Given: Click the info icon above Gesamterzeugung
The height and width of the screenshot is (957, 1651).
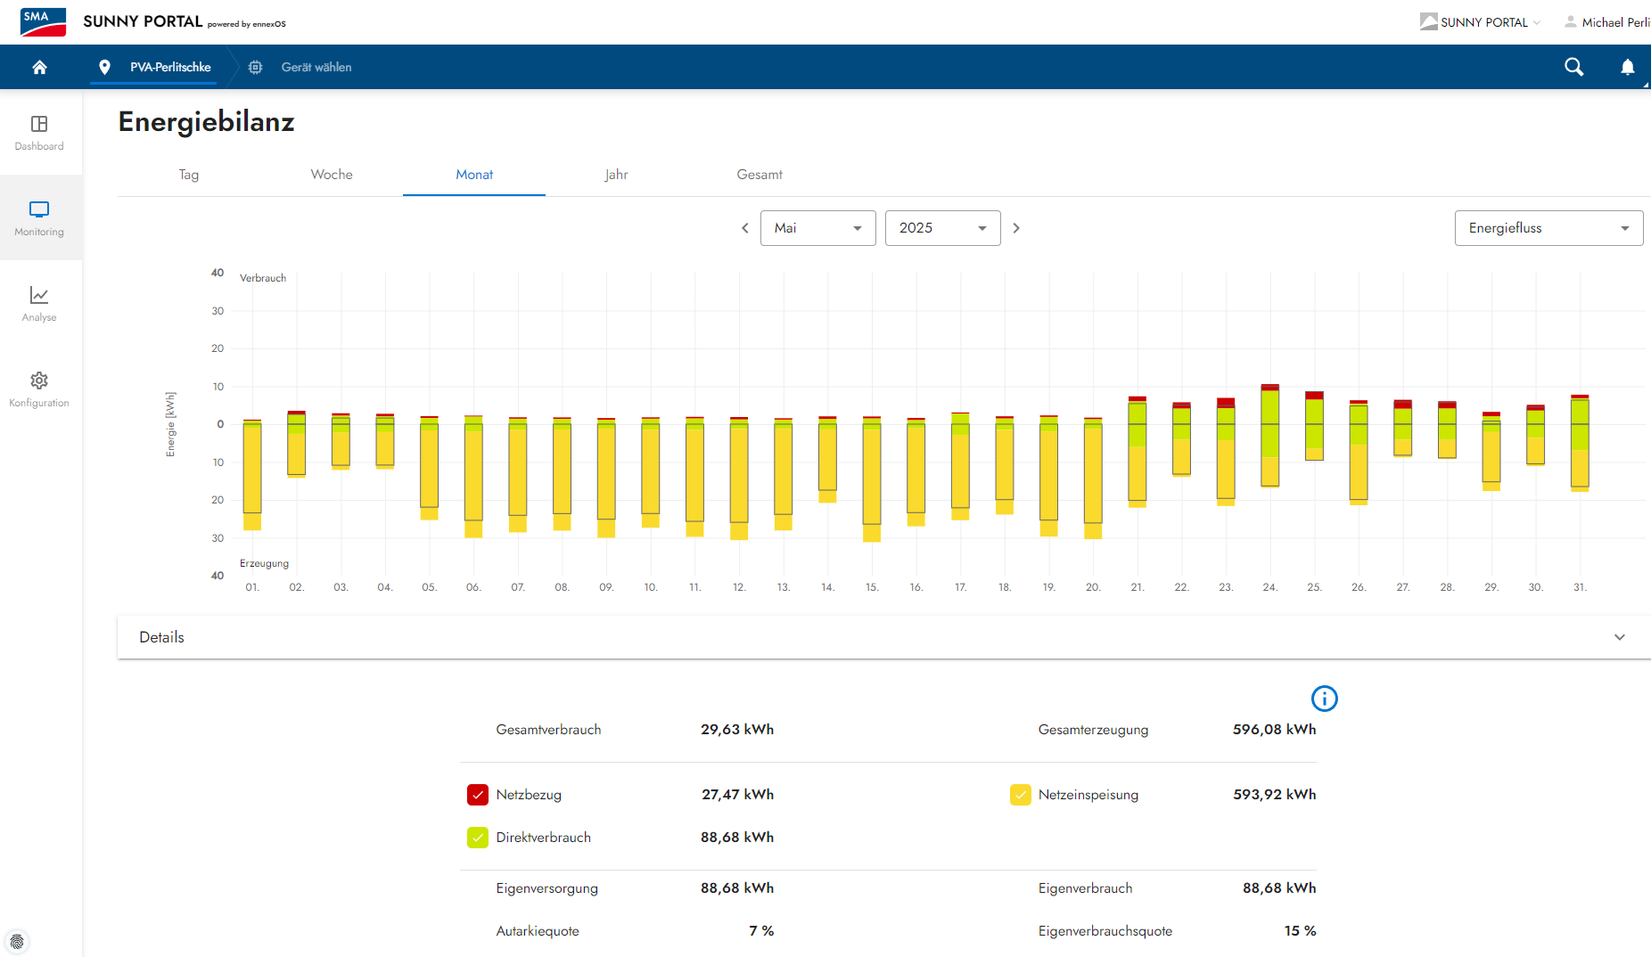Looking at the screenshot, I should click(x=1324, y=699).
